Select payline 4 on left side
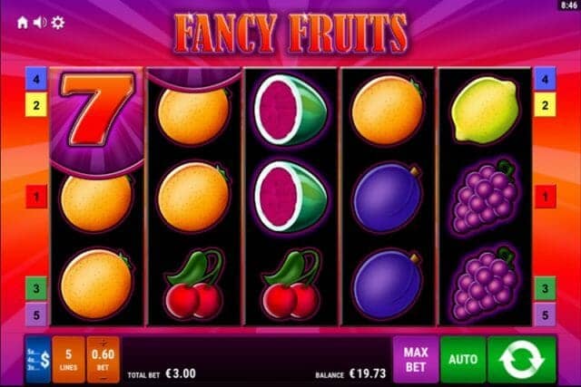The width and height of the screenshot is (581, 387). point(36,79)
